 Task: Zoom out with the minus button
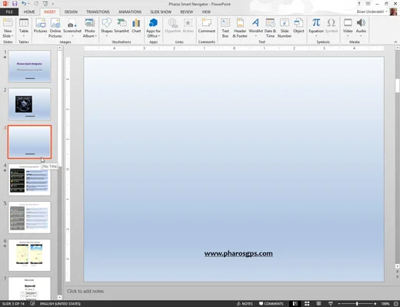tap(339, 304)
